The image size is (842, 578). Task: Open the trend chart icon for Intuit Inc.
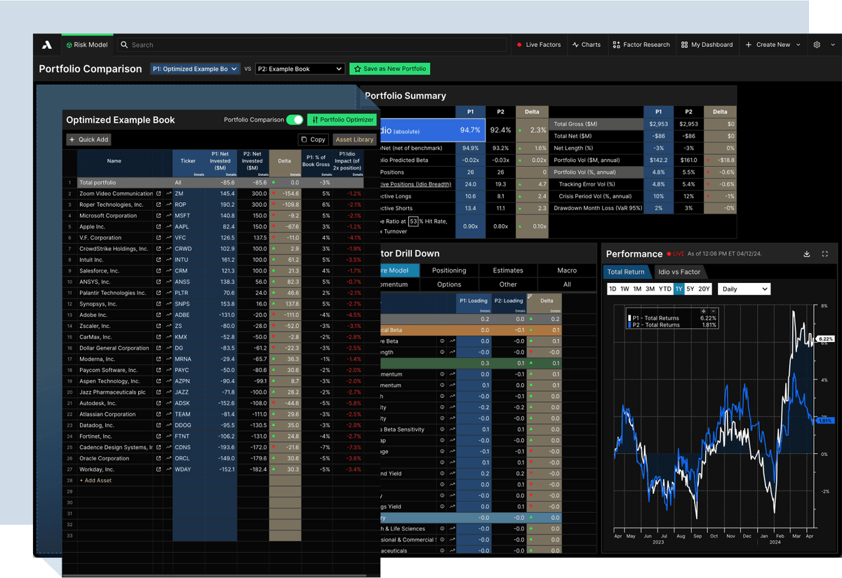[x=168, y=260]
